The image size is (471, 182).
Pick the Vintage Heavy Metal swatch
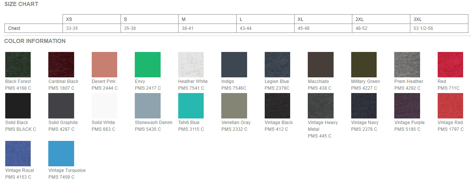(x=320, y=106)
